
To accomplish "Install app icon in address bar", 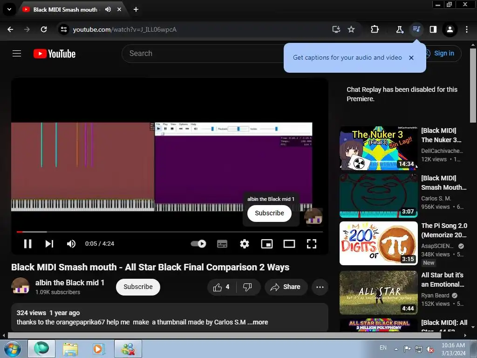I will 336,29.
